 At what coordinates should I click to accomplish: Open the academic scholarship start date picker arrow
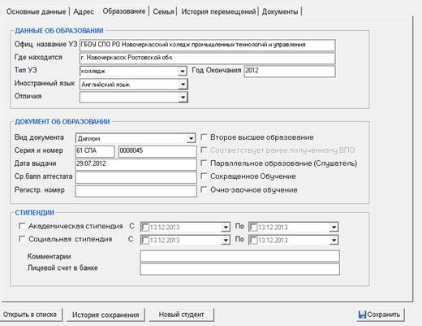click(226, 227)
